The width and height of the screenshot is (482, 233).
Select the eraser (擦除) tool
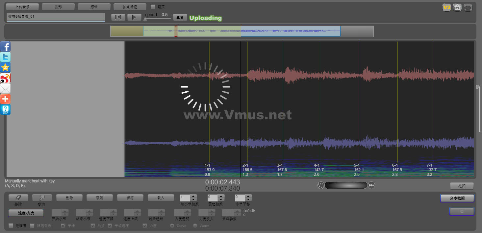click(18, 198)
